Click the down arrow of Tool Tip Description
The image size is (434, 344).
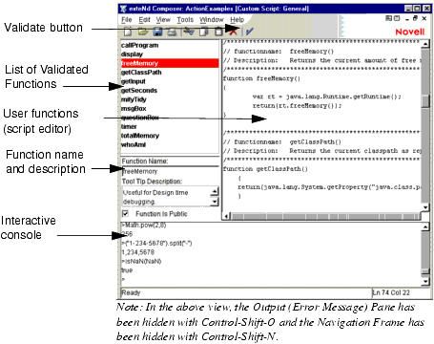point(215,202)
